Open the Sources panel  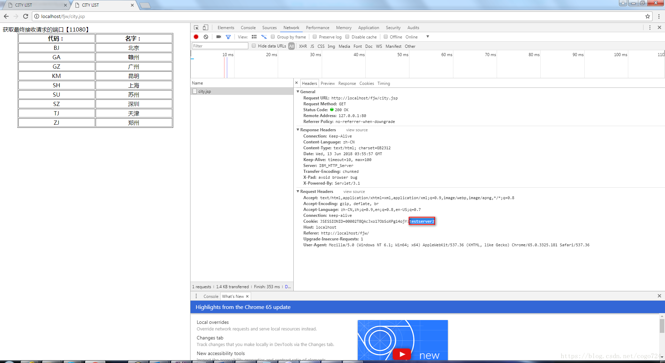click(269, 28)
